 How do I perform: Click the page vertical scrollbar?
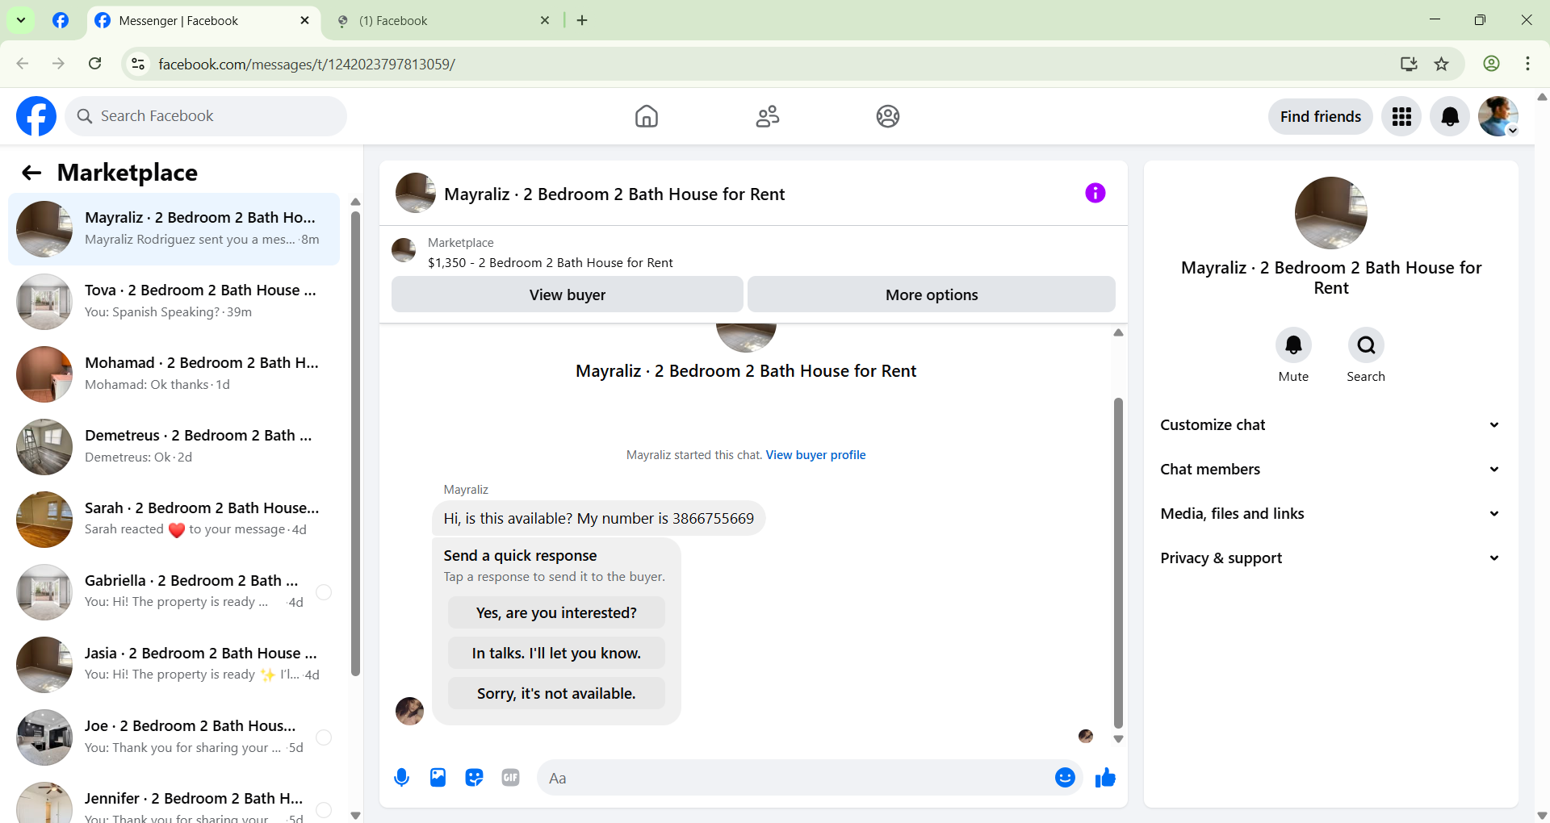[1542, 456]
